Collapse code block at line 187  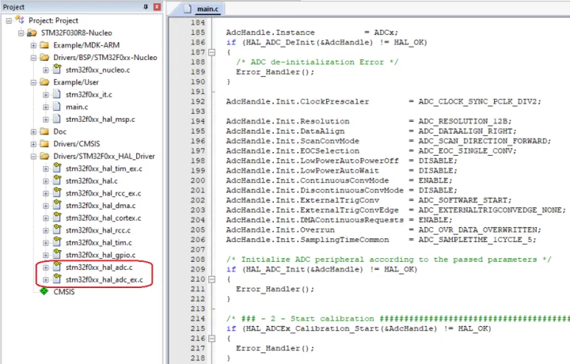pos(211,52)
